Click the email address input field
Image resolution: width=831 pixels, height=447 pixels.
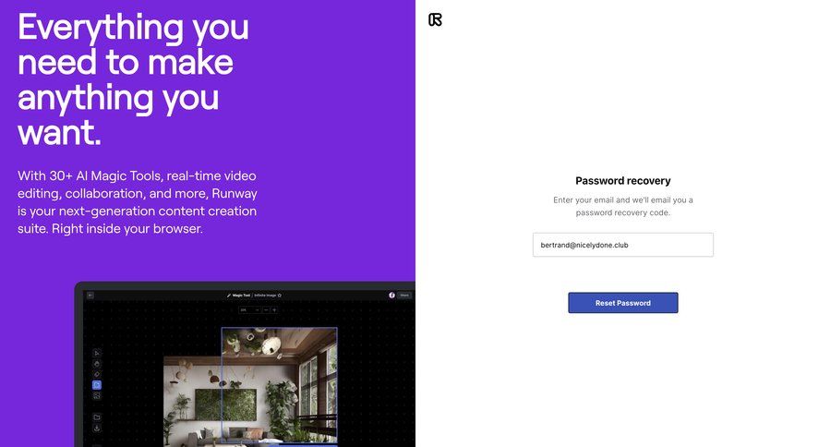622,245
